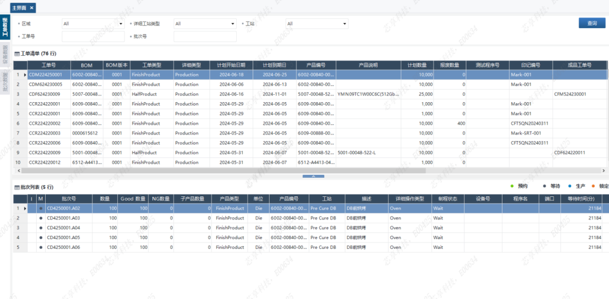This screenshot has height=299, width=609.
Task: Click the blue 生产 legend dot
Action: coord(570,186)
